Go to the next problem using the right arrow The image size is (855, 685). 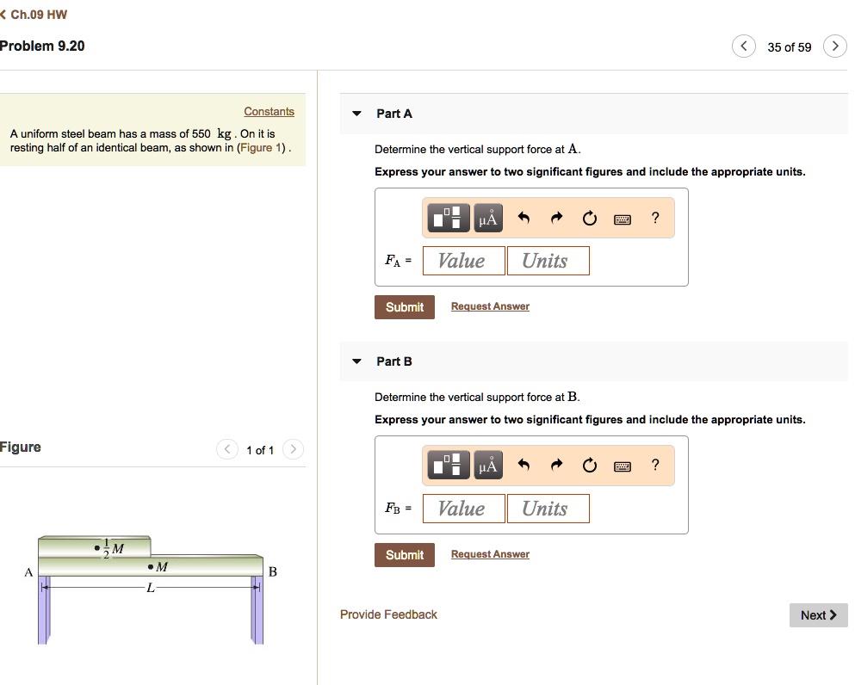(833, 46)
